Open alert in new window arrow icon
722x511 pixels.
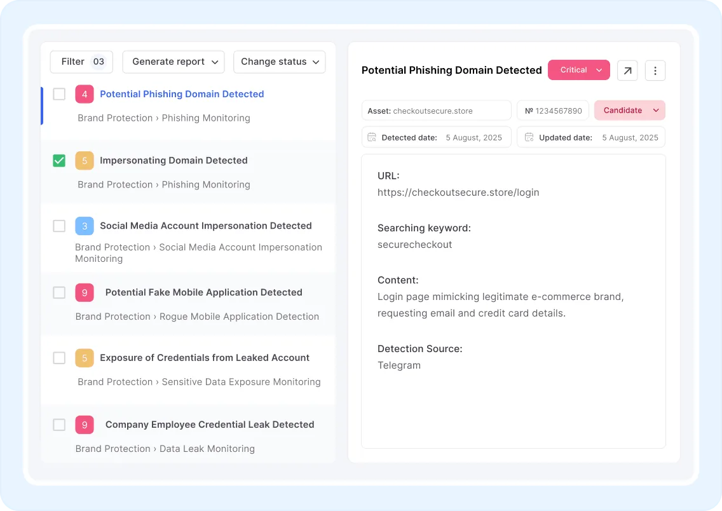pos(627,71)
